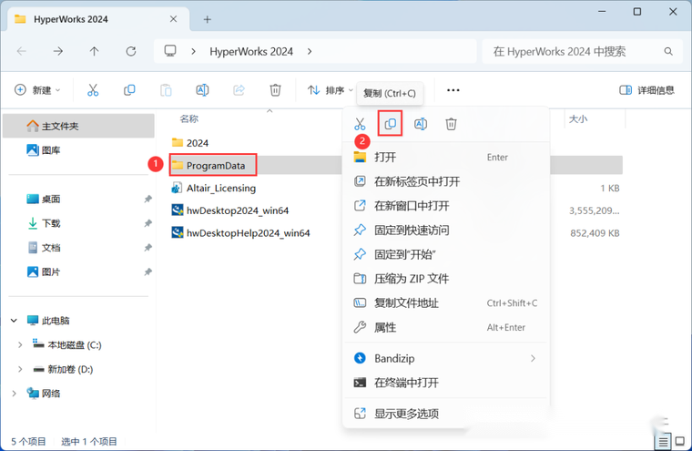Open the toolbar more options ellipsis
Image resolution: width=692 pixels, height=451 pixels.
[453, 90]
